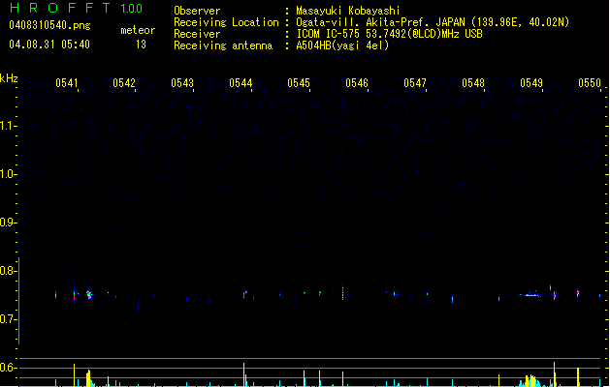This screenshot has height=387, width=610.
Task: Click the kHz axis unit label
Action: 9,78
